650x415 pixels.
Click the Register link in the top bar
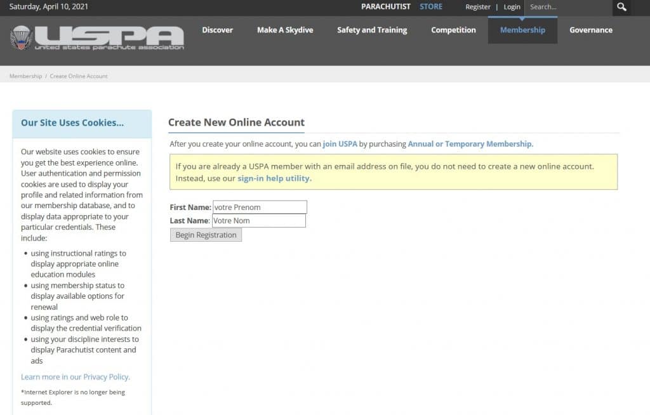coord(477,7)
